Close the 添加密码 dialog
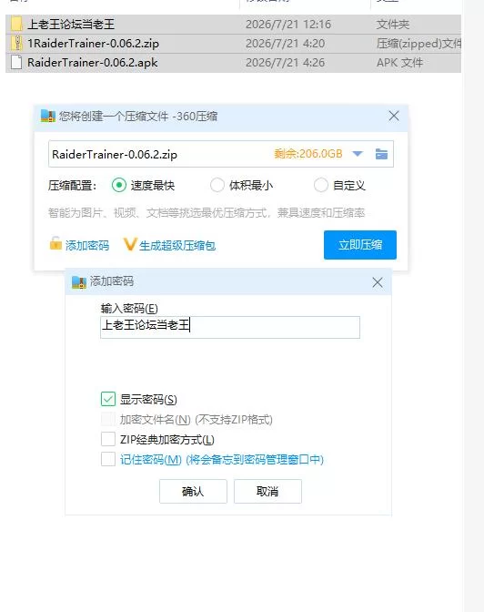 378,282
